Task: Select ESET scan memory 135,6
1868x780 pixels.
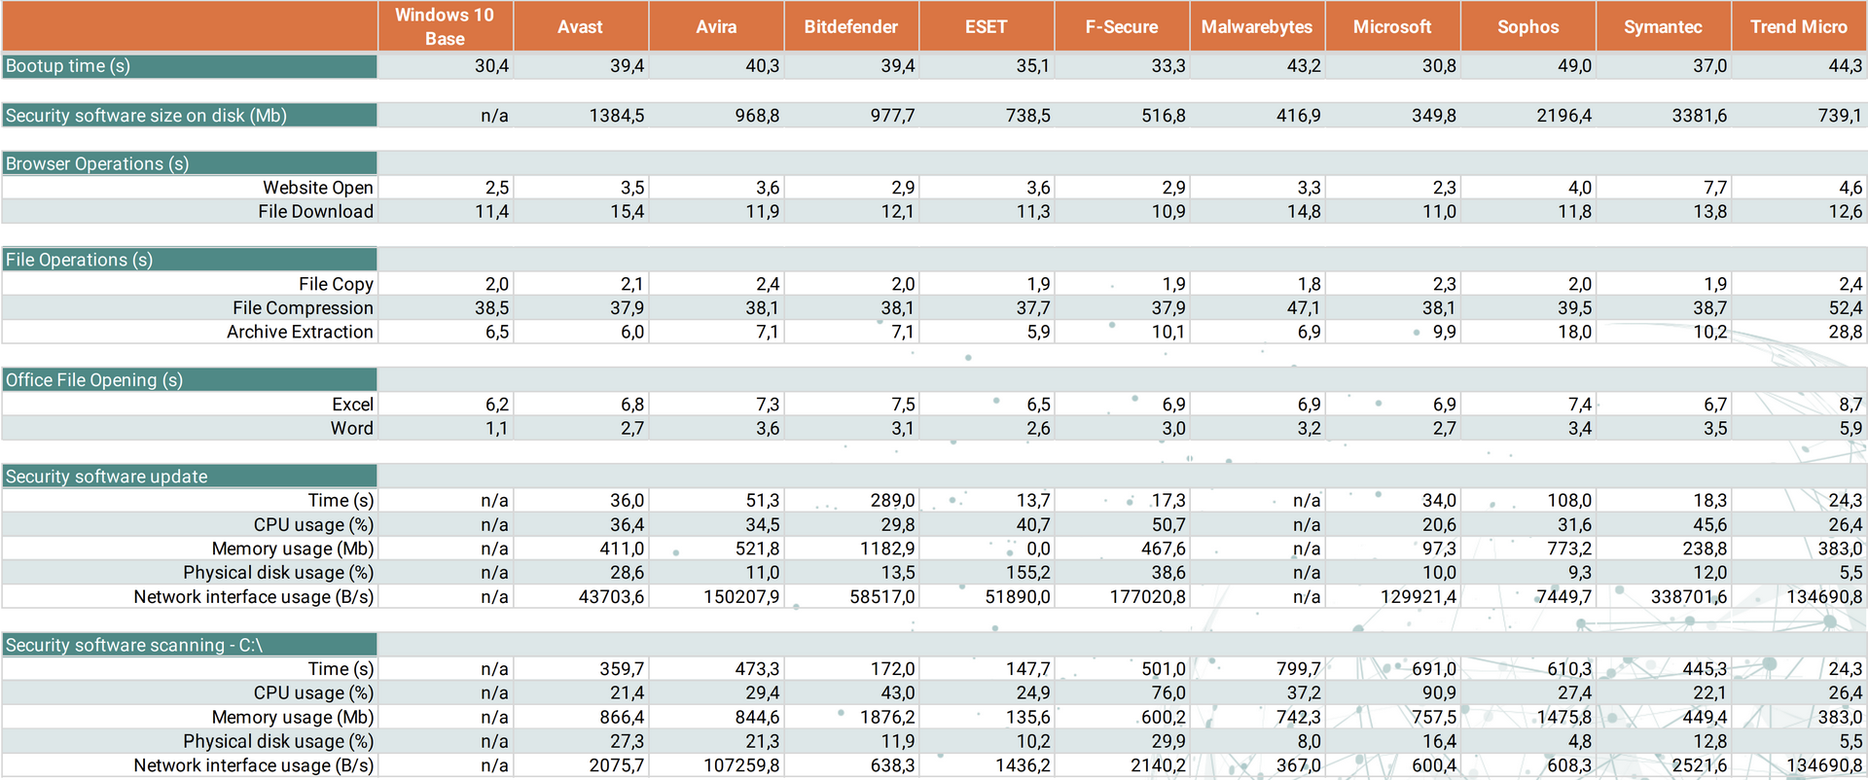Action: pos(1028,717)
